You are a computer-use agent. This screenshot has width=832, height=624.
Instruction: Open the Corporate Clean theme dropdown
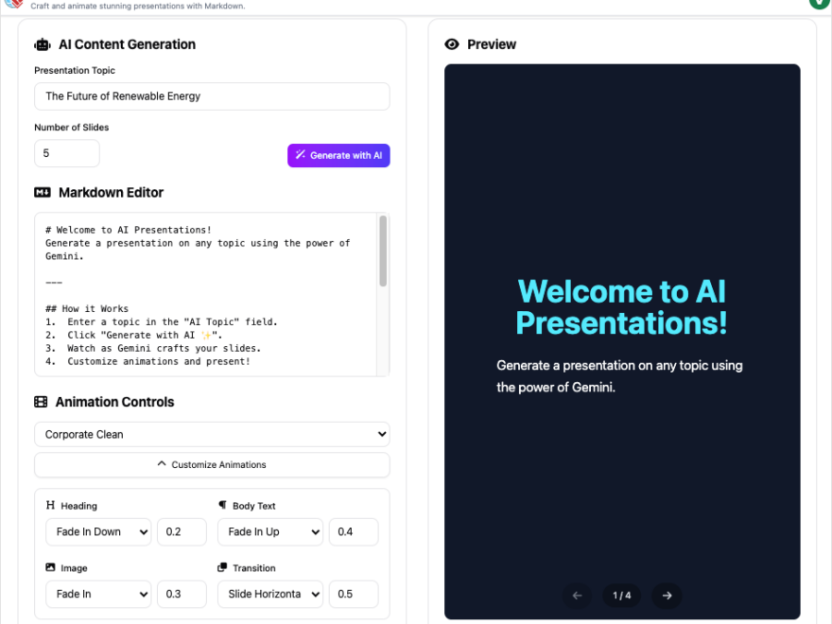[x=212, y=434]
